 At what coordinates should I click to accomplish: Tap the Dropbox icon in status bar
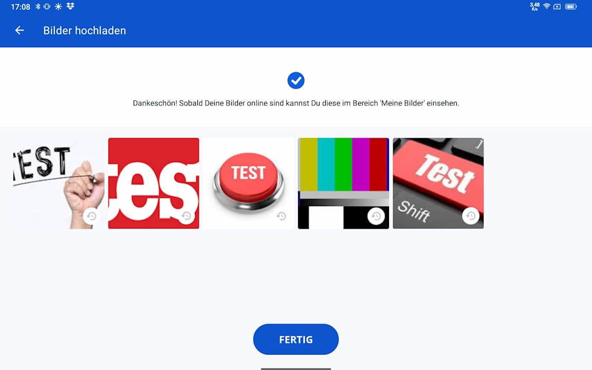tap(70, 6)
